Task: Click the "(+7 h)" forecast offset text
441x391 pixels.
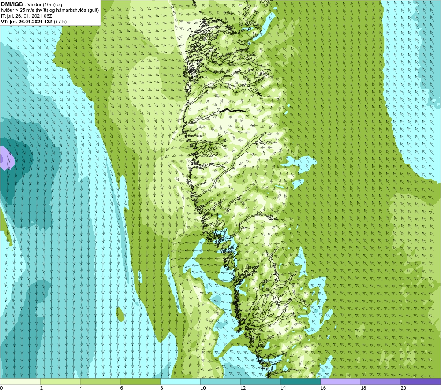Action: pos(60,22)
